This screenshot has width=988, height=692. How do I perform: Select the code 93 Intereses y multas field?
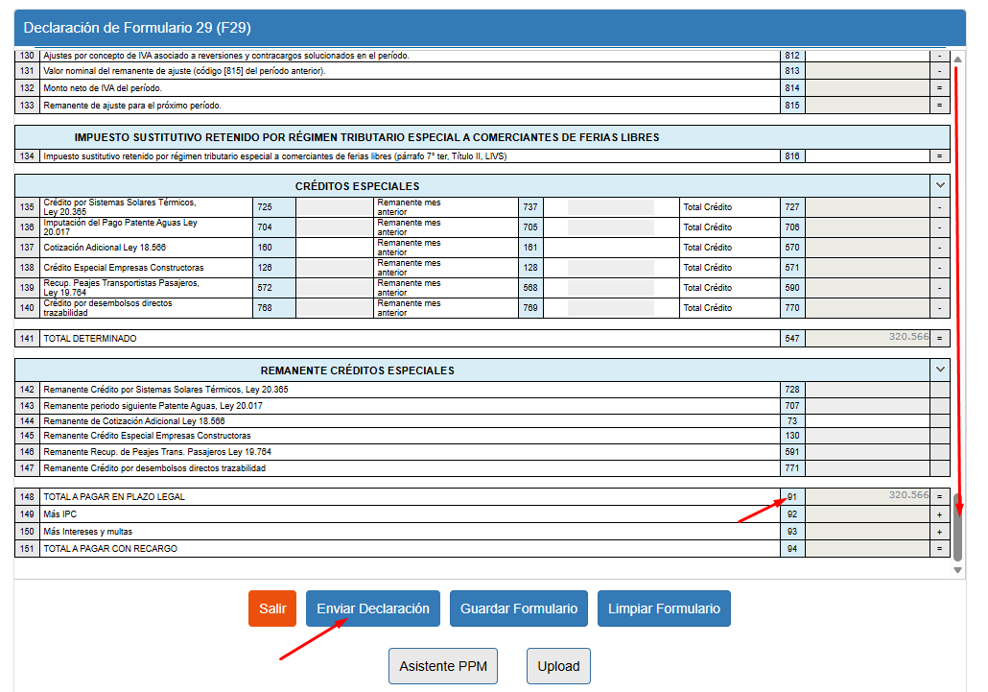[x=868, y=532]
